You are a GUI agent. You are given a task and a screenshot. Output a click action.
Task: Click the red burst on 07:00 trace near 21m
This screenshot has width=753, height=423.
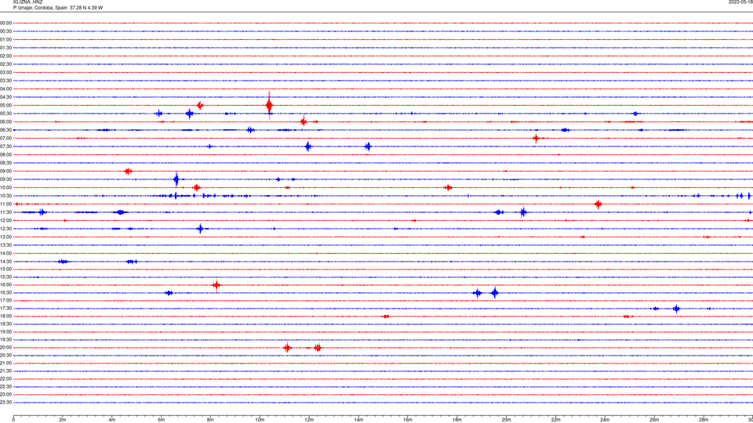536,139
